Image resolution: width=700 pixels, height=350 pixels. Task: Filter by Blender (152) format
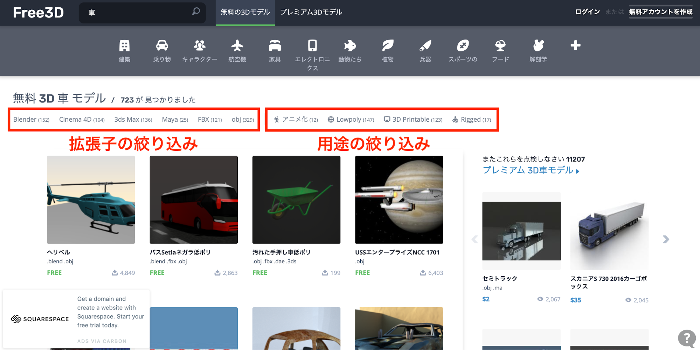[31, 120]
